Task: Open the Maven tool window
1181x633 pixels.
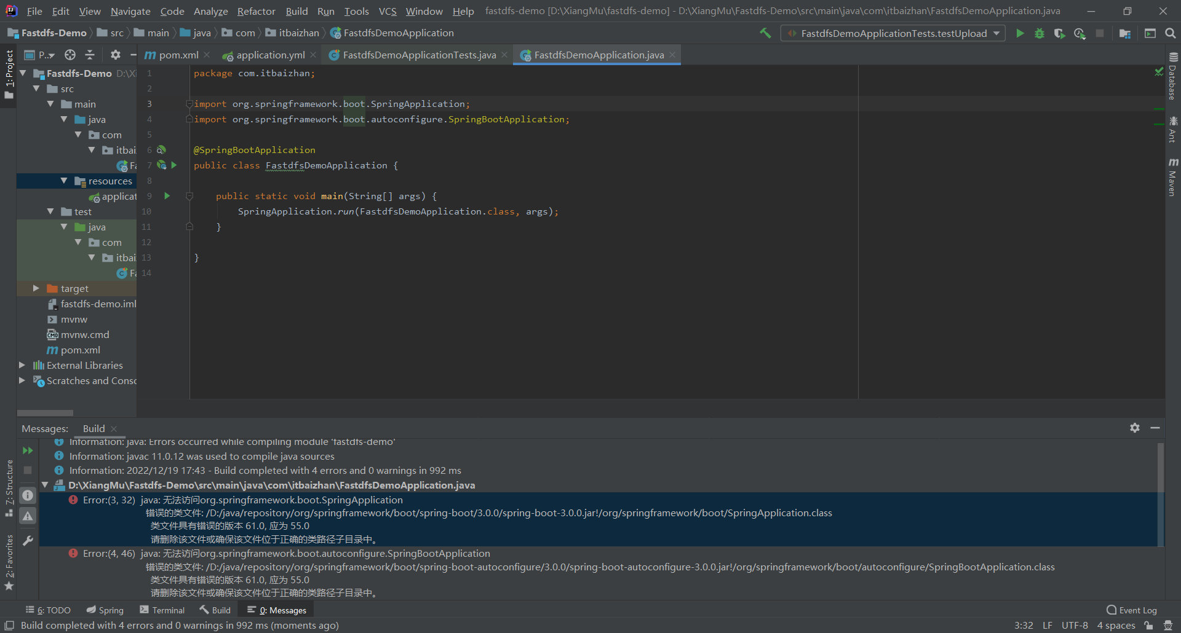Action: point(1173,177)
